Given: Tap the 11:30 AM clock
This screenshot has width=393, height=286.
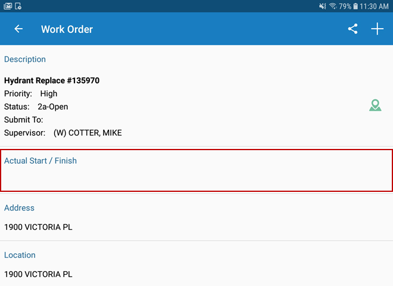Looking at the screenshot, I should pos(375,6).
